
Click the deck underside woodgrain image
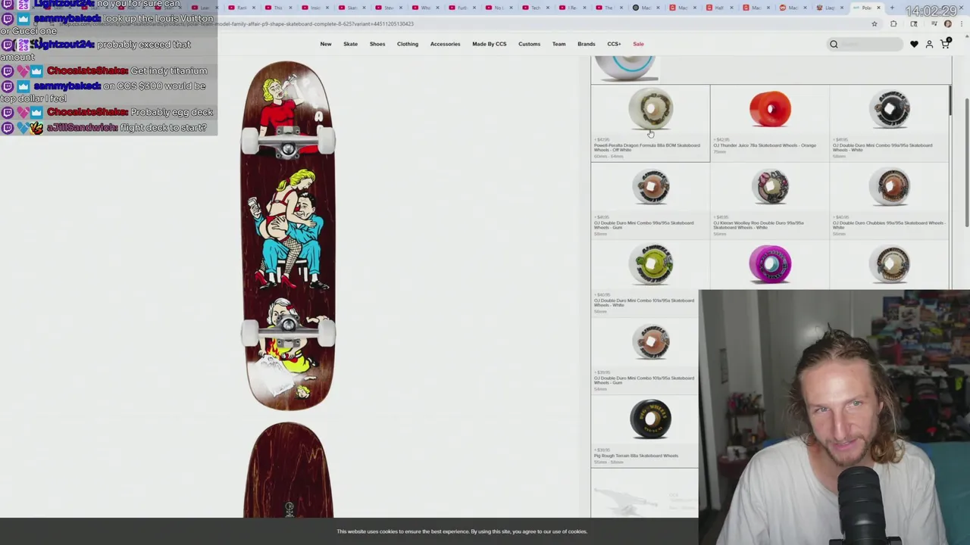[288, 470]
